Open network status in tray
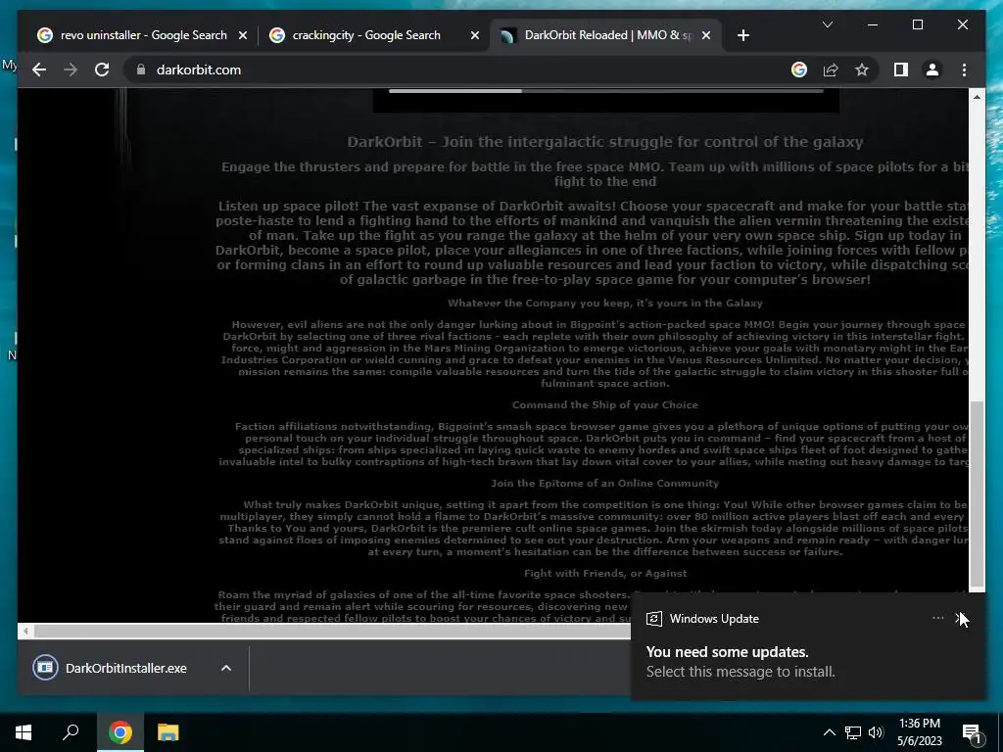This screenshot has width=1003, height=752. click(x=853, y=732)
